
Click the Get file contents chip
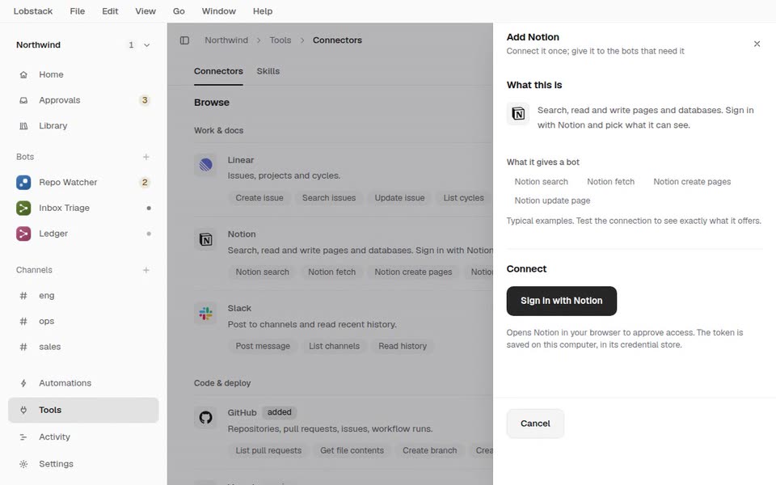click(x=352, y=451)
